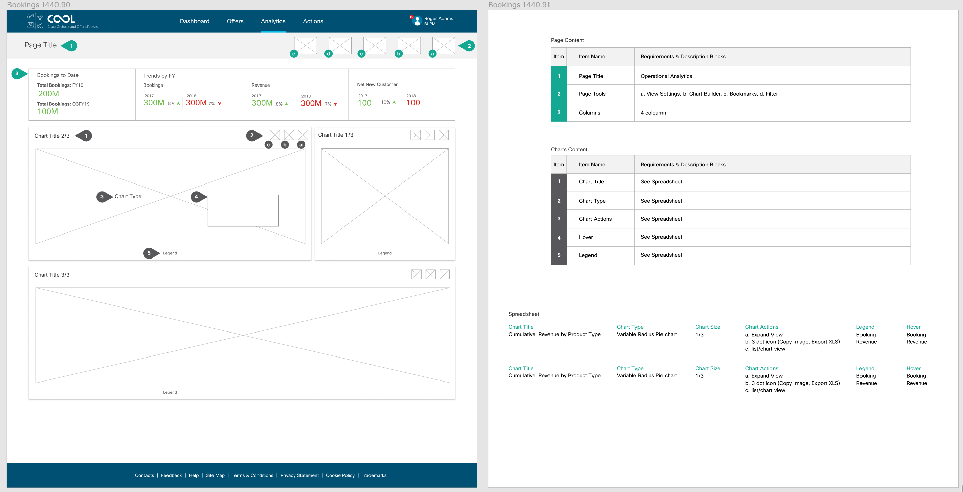Image resolution: width=963 pixels, height=492 pixels.
Task: Open the Dashboard navigation tab
Action: coord(195,21)
